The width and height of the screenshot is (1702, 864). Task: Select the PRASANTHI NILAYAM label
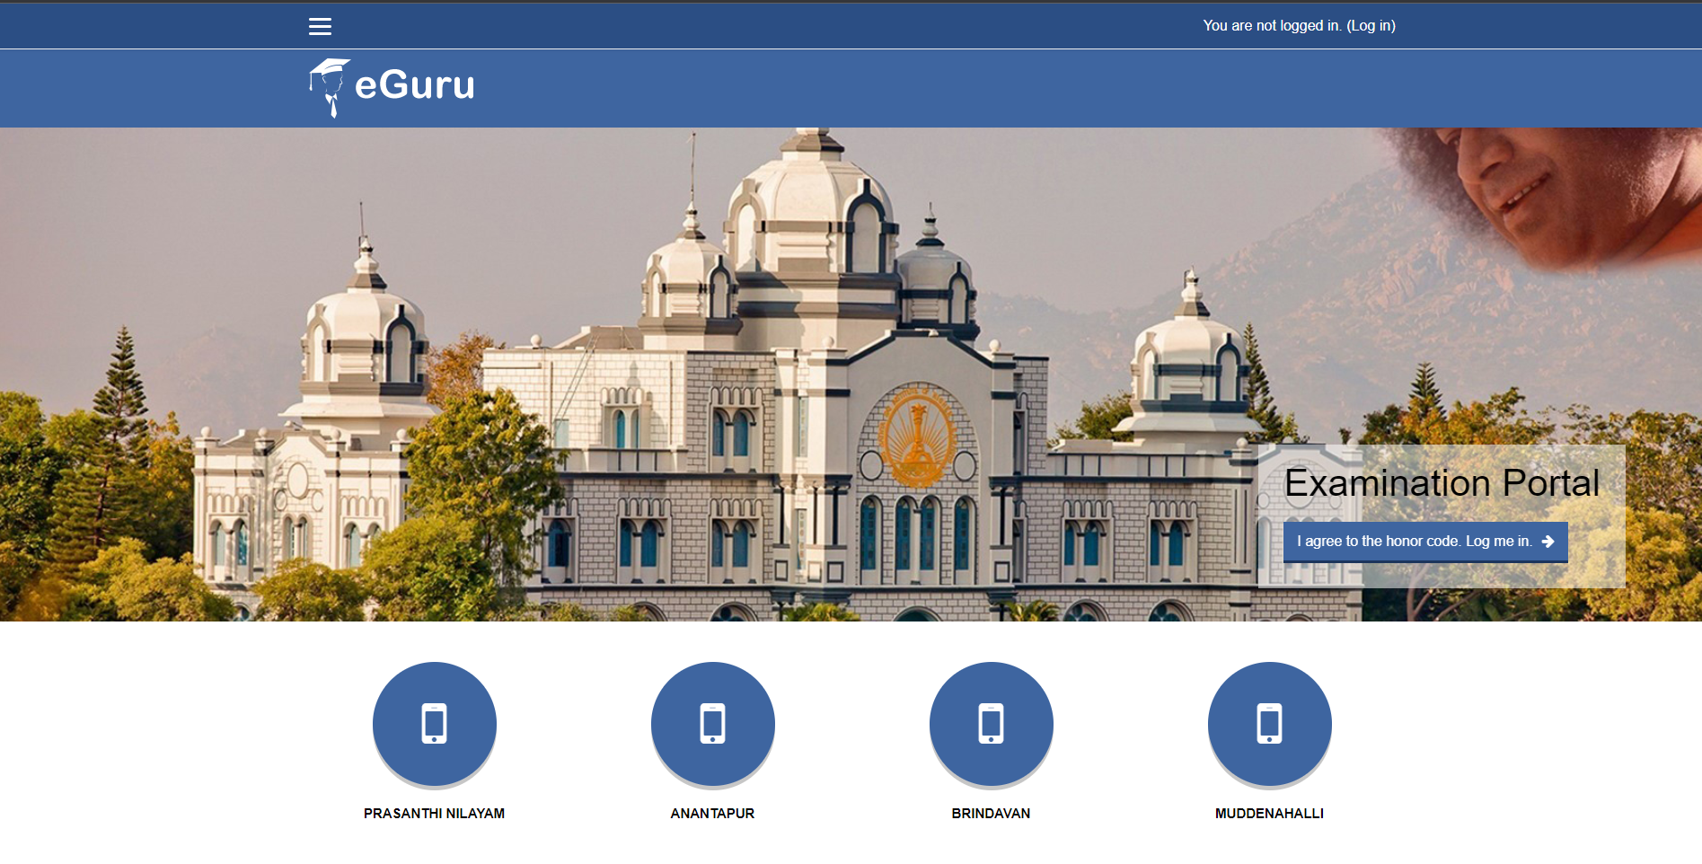point(435,814)
